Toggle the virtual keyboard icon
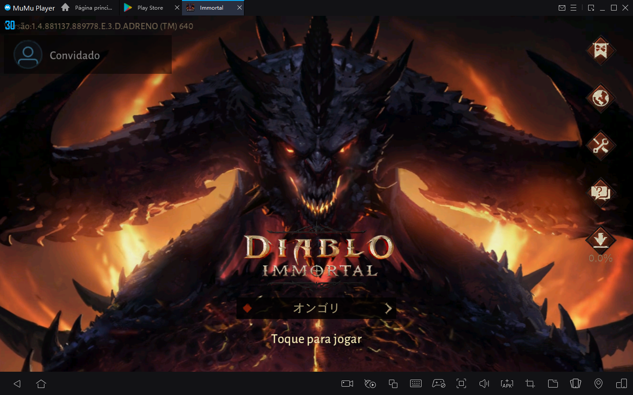This screenshot has width=633, height=395. [416, 383]
